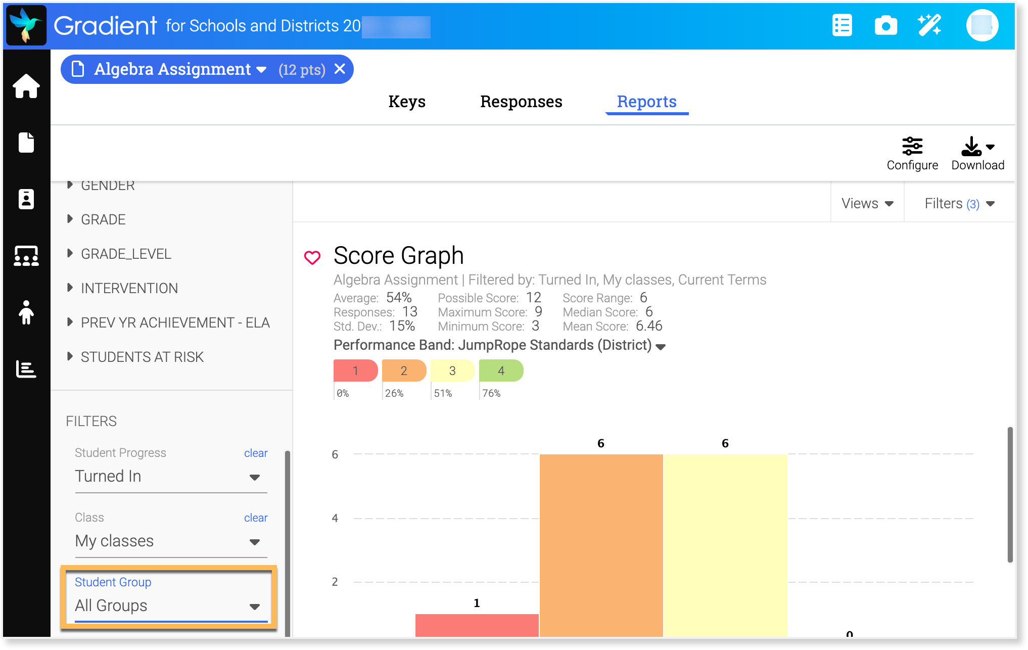
Task: Open the Filters (3) dropdown
Action: pyautogui.click(x=959, y=203)
